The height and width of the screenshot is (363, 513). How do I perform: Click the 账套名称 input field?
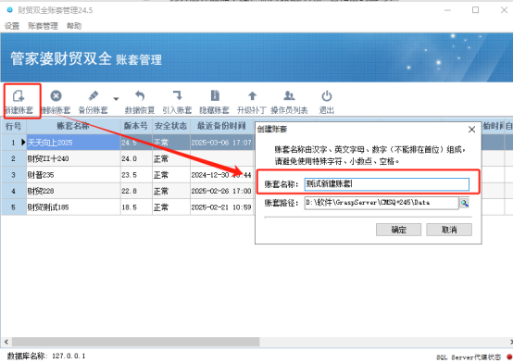click(x=387, y=184)
